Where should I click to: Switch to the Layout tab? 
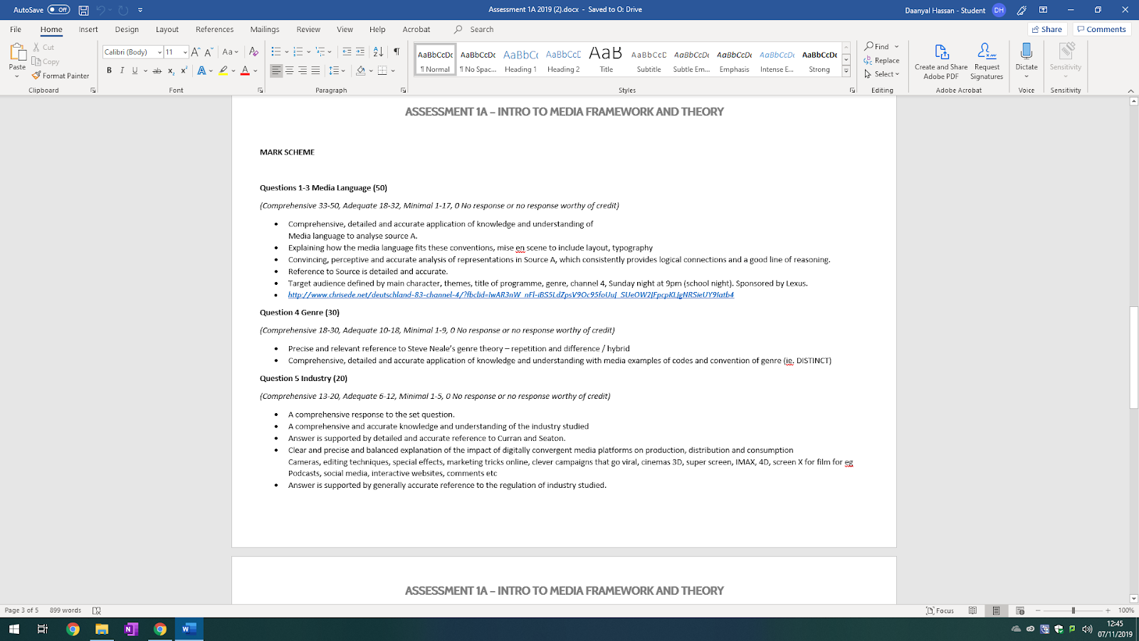pos(167,29)
